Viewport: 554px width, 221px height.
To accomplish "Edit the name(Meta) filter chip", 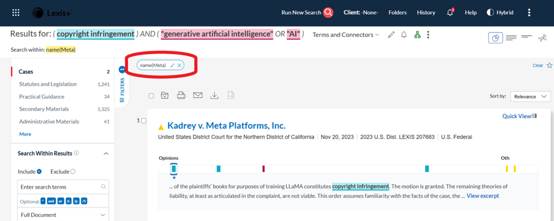I will (172, 65).
